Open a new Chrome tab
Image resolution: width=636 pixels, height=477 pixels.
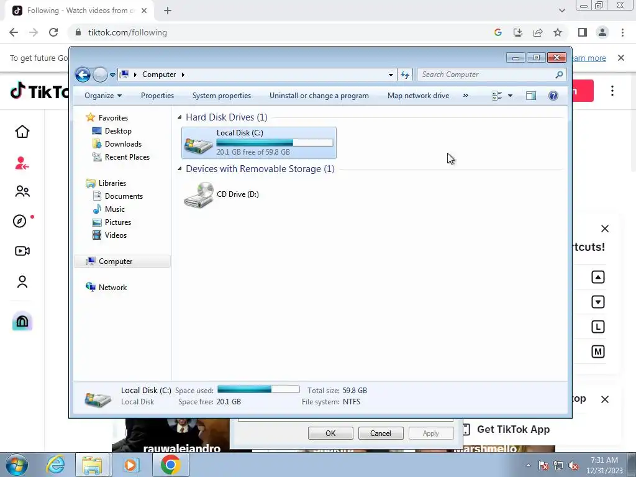pyautogui.click(x=168, y=11)
